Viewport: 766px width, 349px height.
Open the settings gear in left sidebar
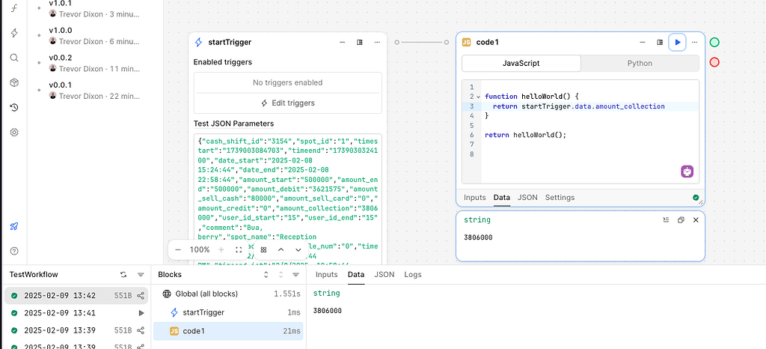[x=14, y=133]
